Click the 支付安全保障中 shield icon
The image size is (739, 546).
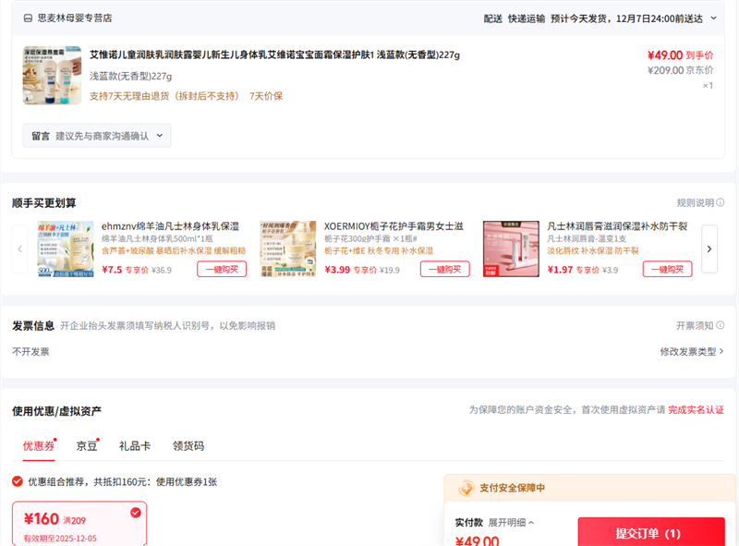pyautogui.click(x=466, y=488)
